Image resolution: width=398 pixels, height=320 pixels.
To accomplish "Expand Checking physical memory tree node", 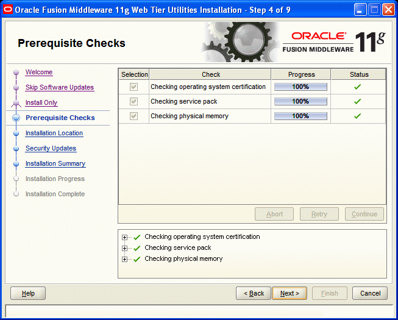I will tap(124, 259).
